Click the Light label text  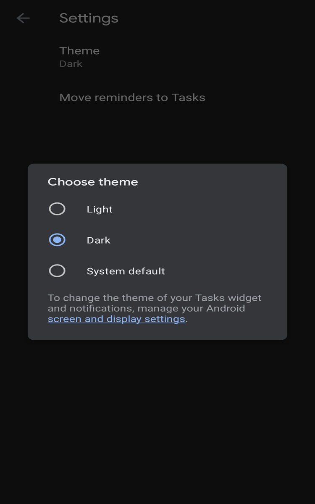click(x=99, y=209)
